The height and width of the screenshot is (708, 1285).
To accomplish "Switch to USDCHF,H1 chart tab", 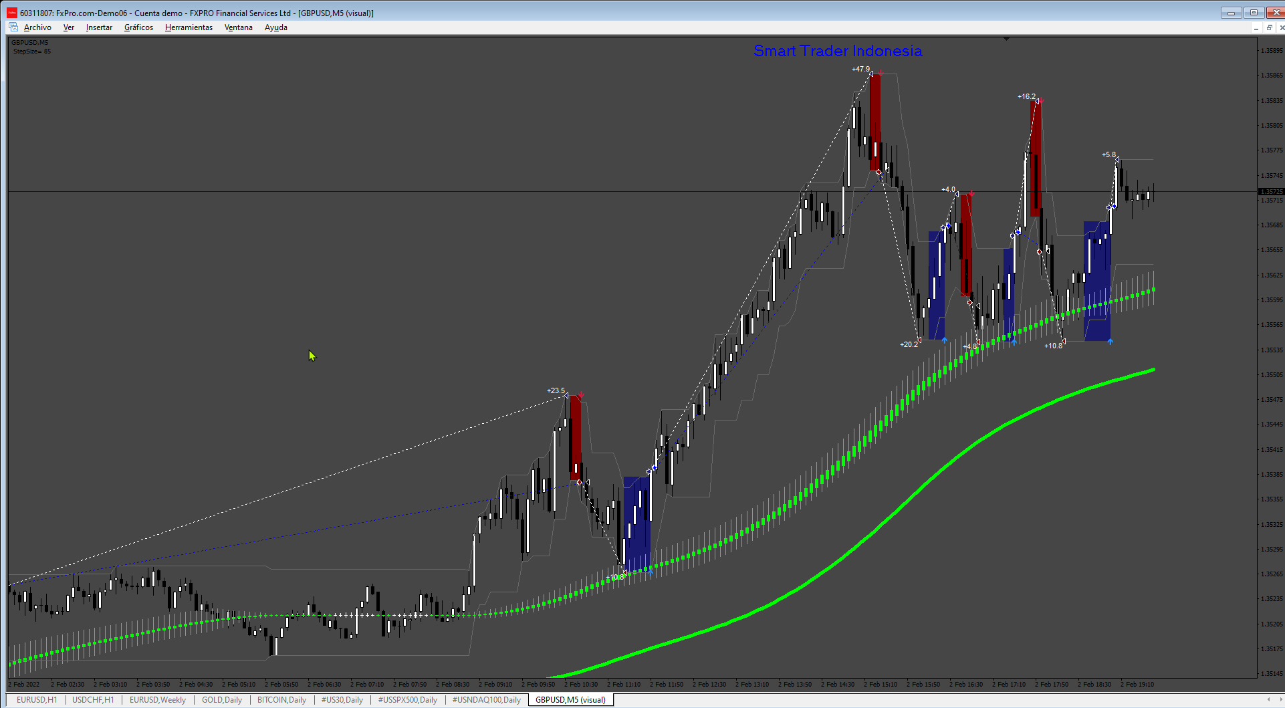I will coord(93,700).
